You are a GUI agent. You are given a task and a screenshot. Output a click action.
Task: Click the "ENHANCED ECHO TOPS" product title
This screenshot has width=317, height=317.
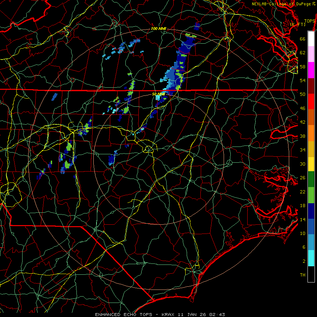pyautogui.click(x=124, y=315)
